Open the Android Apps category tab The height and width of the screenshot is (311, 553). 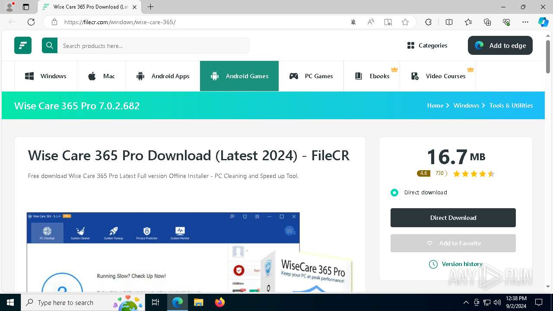pos(163,76)
